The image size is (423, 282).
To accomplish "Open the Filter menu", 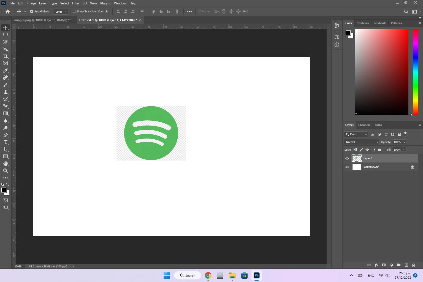I will (x=76, y=3).
